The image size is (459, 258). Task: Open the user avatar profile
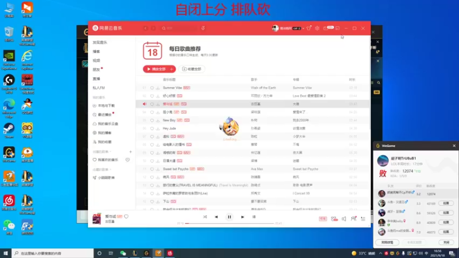point(275,28)
